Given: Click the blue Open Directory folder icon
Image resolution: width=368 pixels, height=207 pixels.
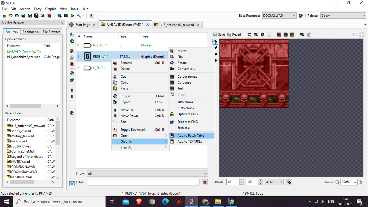Looking at the screenshot, I should point(17,16).
